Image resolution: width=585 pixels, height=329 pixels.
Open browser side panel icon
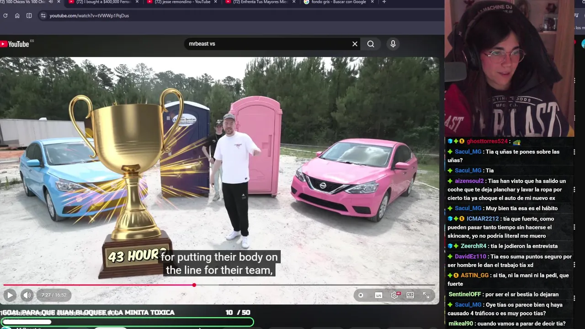click(29, 16)
